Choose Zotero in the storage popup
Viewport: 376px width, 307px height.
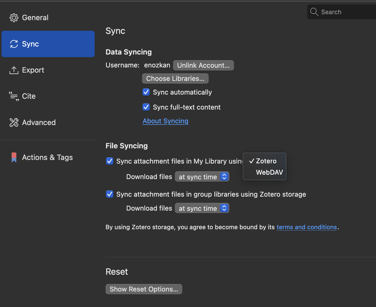(x=265, y=161)
